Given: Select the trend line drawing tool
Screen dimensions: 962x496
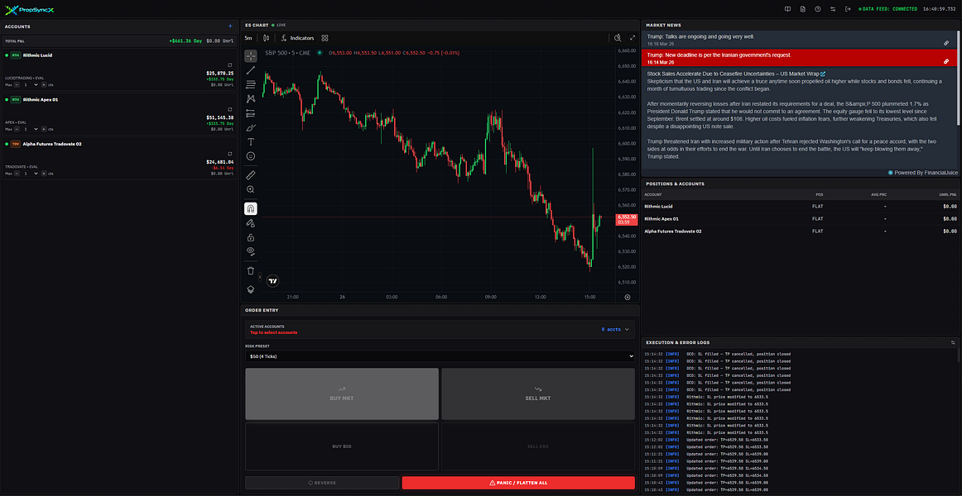Looking at the screenshot, I should pyautogui.click(x=250, y=70).
